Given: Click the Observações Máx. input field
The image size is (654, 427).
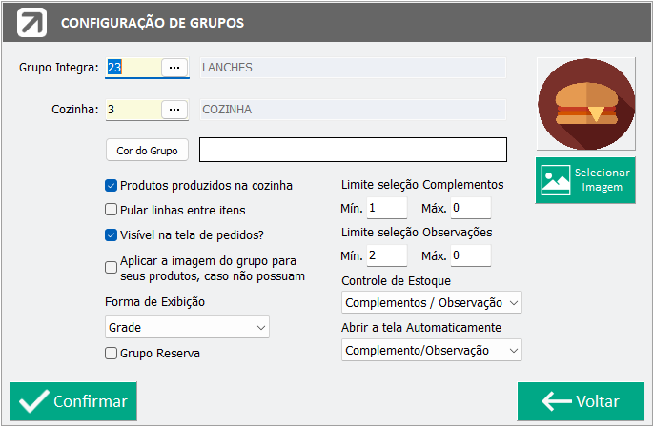Looking at the screenshot, I should (x=471, y=255).
